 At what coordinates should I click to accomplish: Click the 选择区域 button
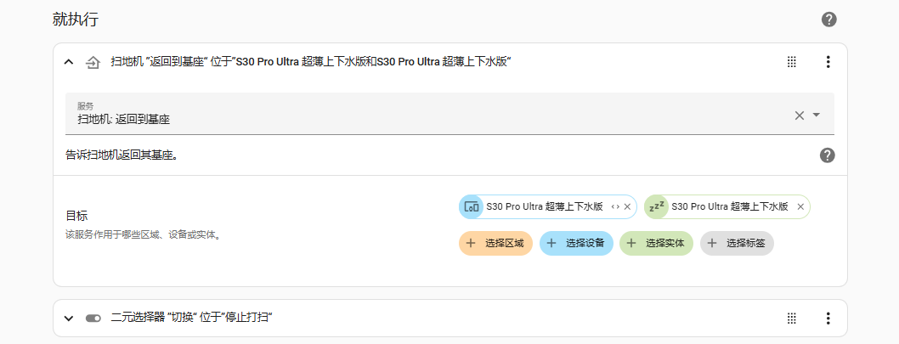tap(496, 243)
